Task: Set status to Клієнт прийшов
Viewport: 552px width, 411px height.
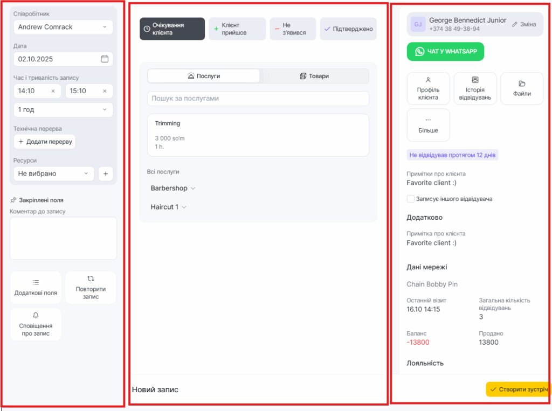Action: tap(237, 29)
